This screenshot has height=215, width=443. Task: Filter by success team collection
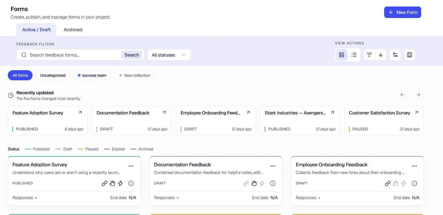point(92,75)
